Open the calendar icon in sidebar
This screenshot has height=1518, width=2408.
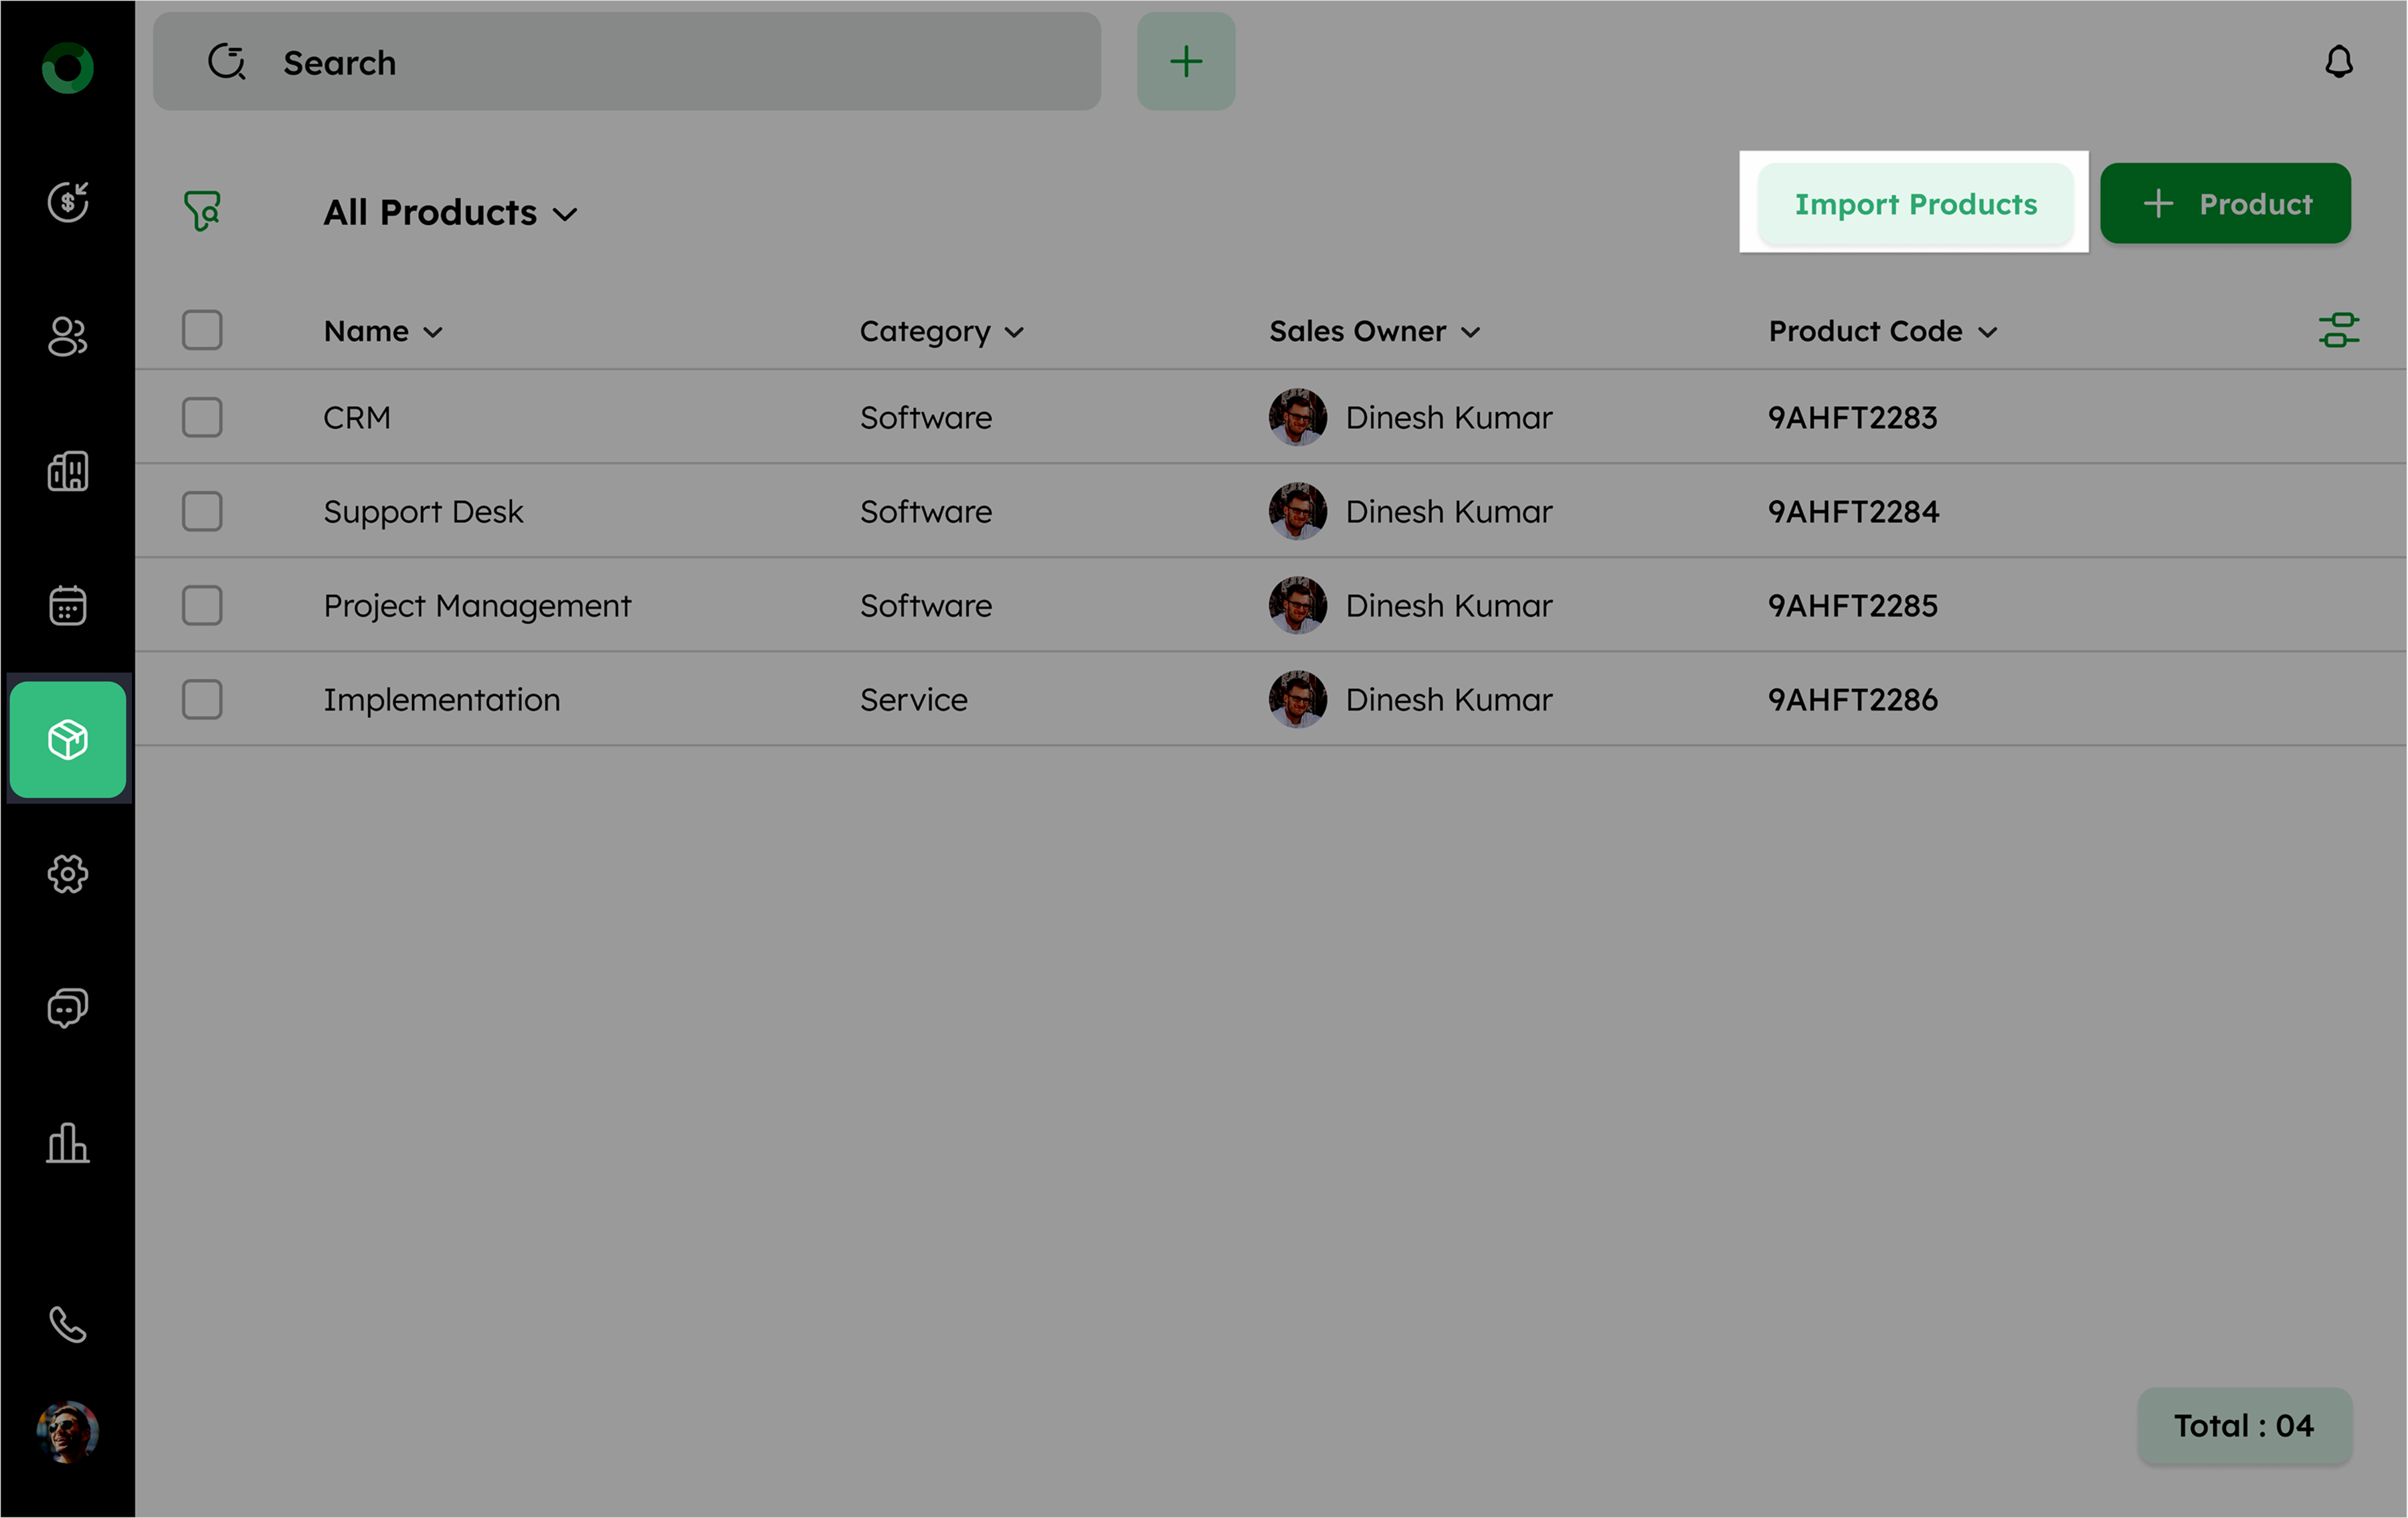[67, 605]
